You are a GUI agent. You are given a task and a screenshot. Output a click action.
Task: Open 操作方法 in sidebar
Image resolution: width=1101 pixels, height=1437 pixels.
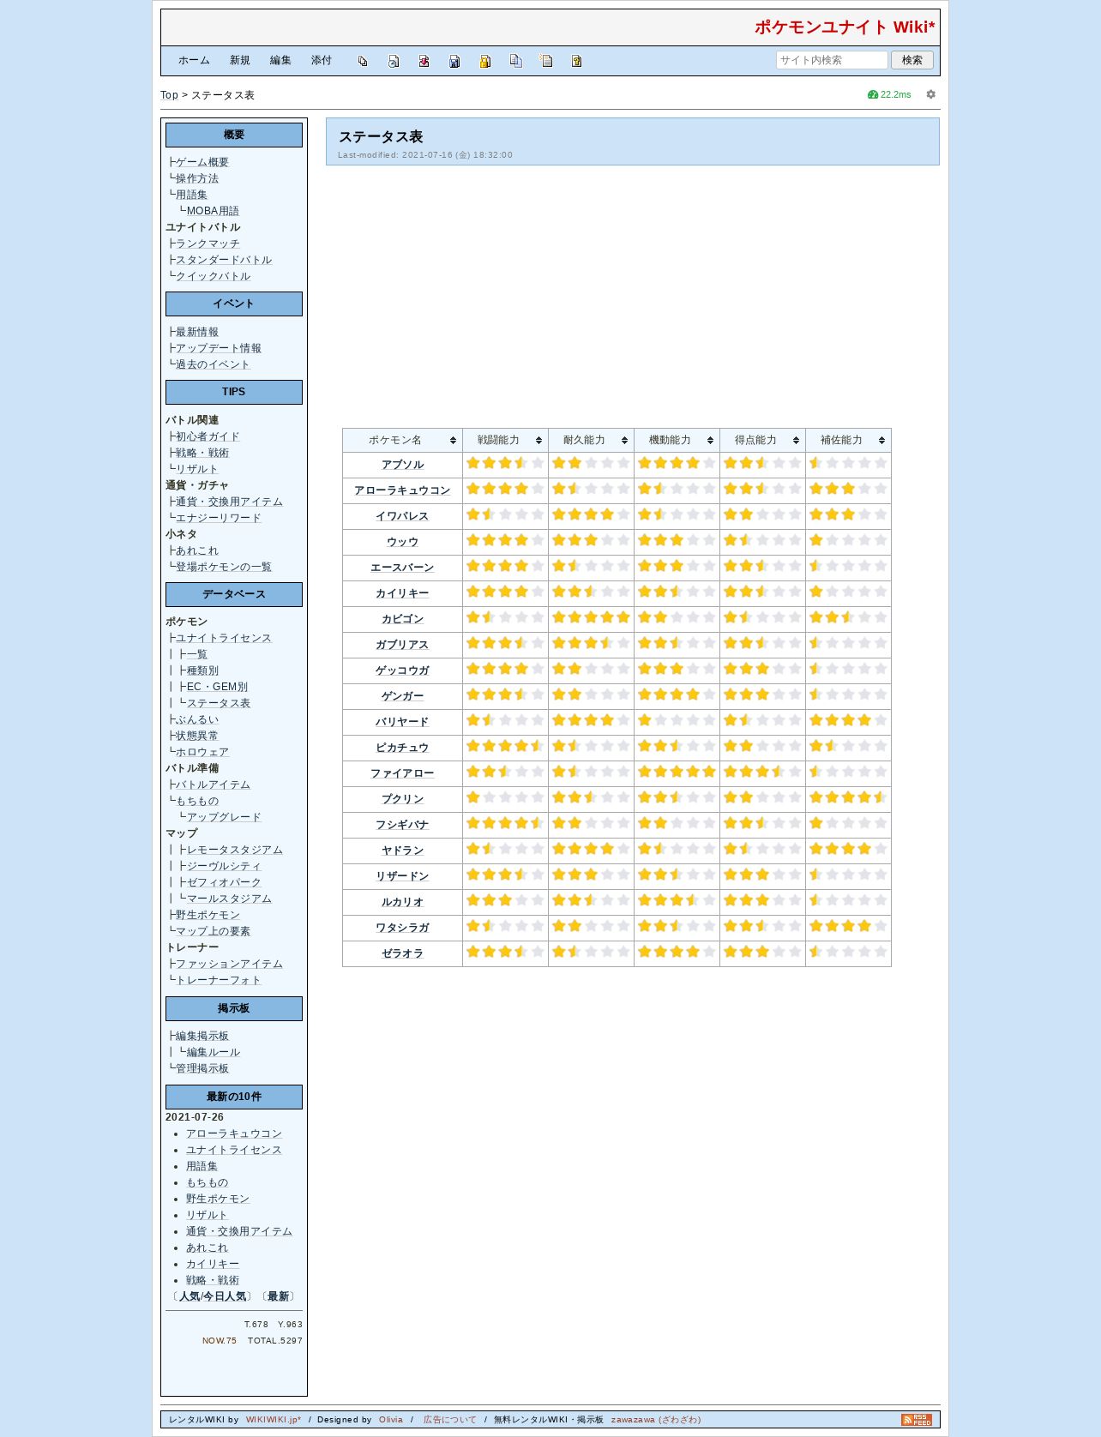click(x=197, y=178)
